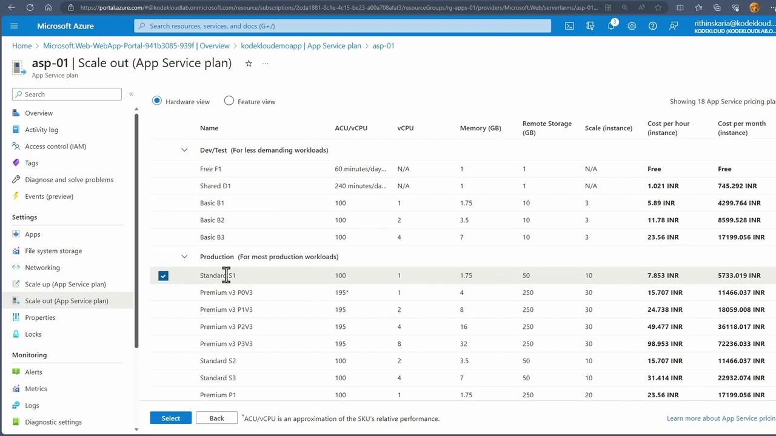
Task: Open the Metrics menu item
Action: click(x=36, y=389)
